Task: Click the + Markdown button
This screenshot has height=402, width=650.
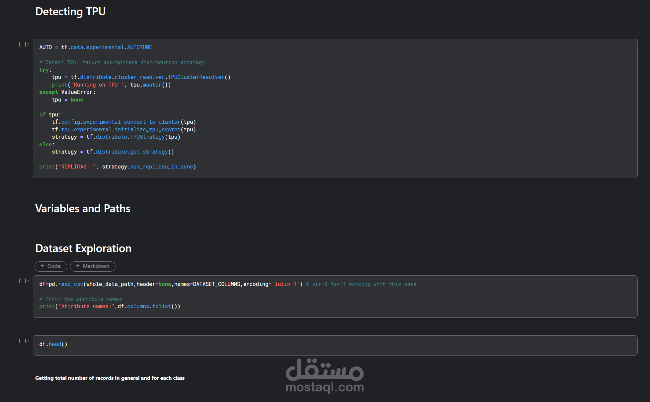Action: [x=93, y=266]
